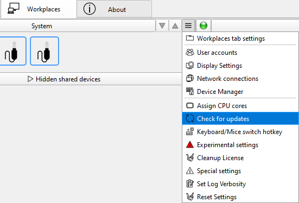Click the Reset Settings broom icon
The width and height of the screenshot is (299, 203).
coord(190,196)
